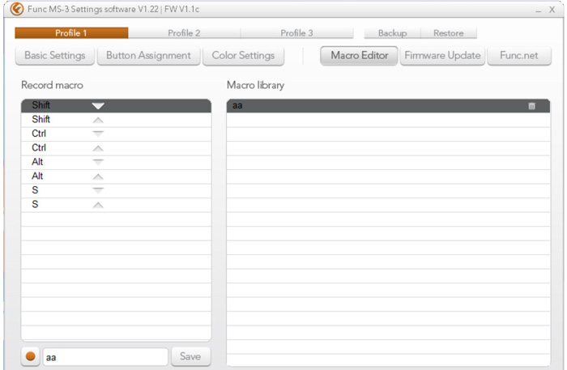Select the Profile 1 tab
The image size is (567, 370).
pos(71,33)
